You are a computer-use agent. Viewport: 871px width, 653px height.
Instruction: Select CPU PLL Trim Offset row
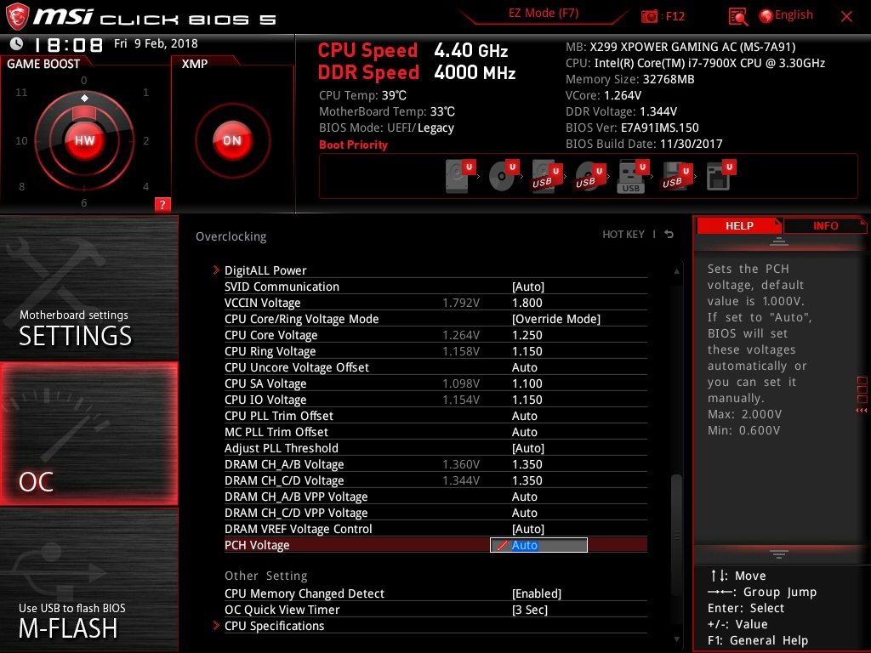click(x=435, y=415)
